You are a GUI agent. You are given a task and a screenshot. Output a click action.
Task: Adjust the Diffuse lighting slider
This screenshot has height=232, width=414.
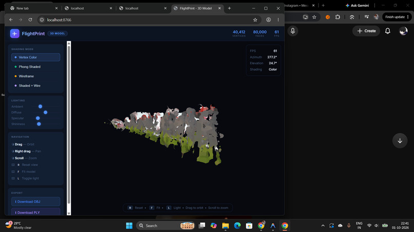click(45, 112)
